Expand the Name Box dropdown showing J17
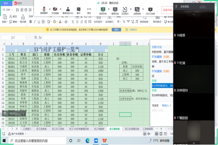Viewport: 218px width, 145px height. coord(26,38)
